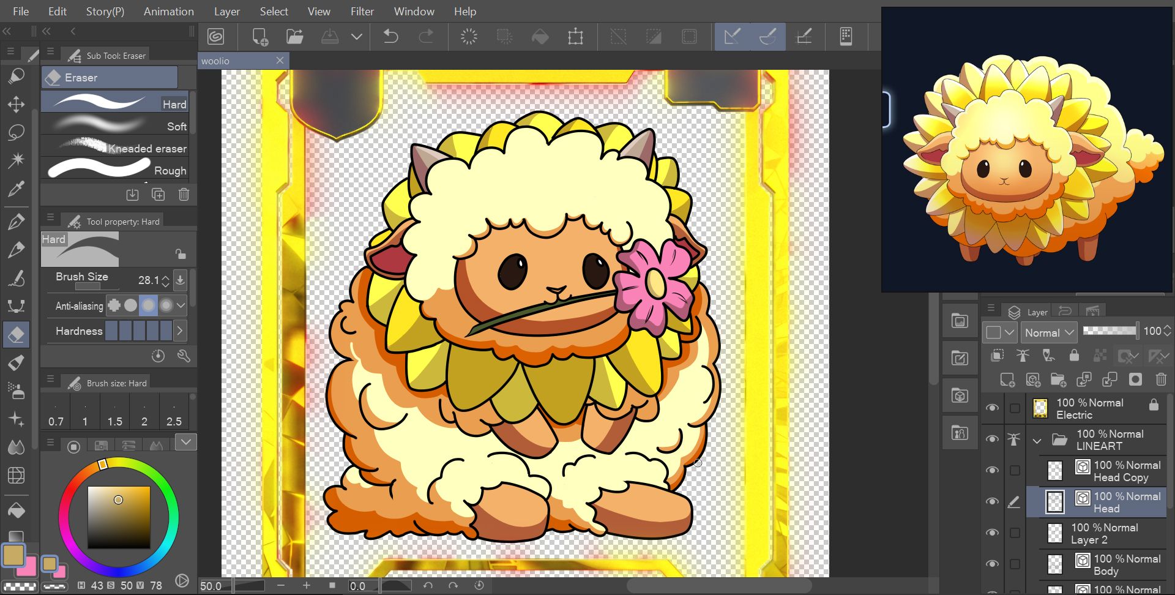The width and height of the screenshot is (1175, 595).
Task: Hide the LINEART folder
Action: tap(993, 440)
